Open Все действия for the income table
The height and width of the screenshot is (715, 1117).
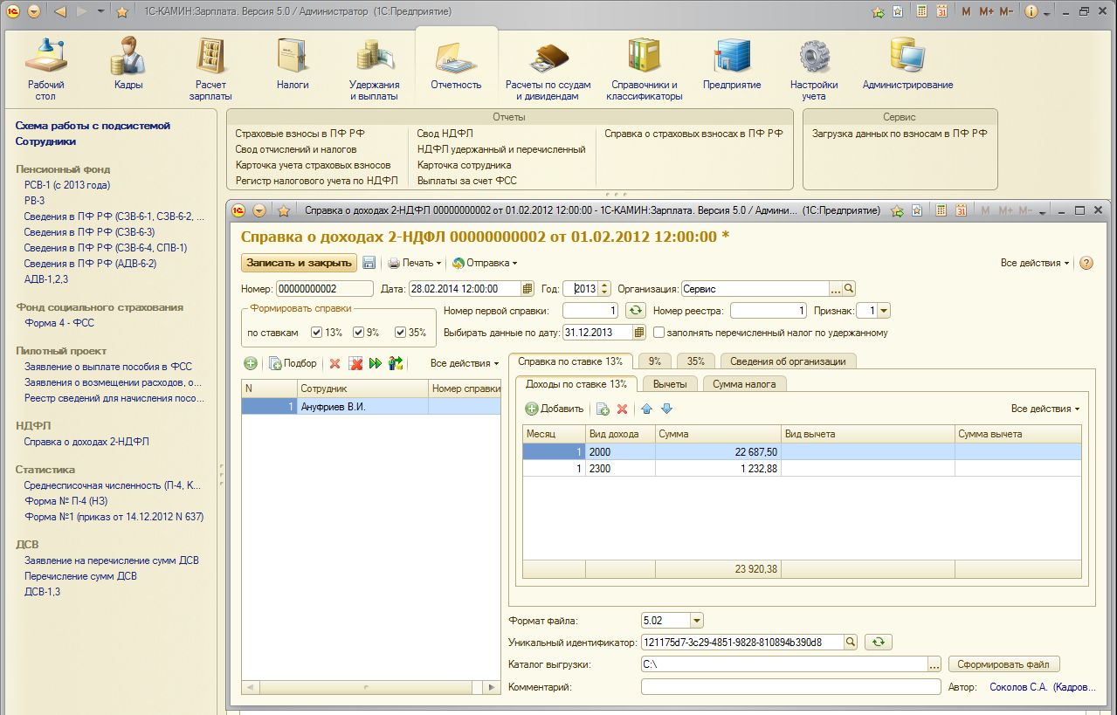(1045, 409)
